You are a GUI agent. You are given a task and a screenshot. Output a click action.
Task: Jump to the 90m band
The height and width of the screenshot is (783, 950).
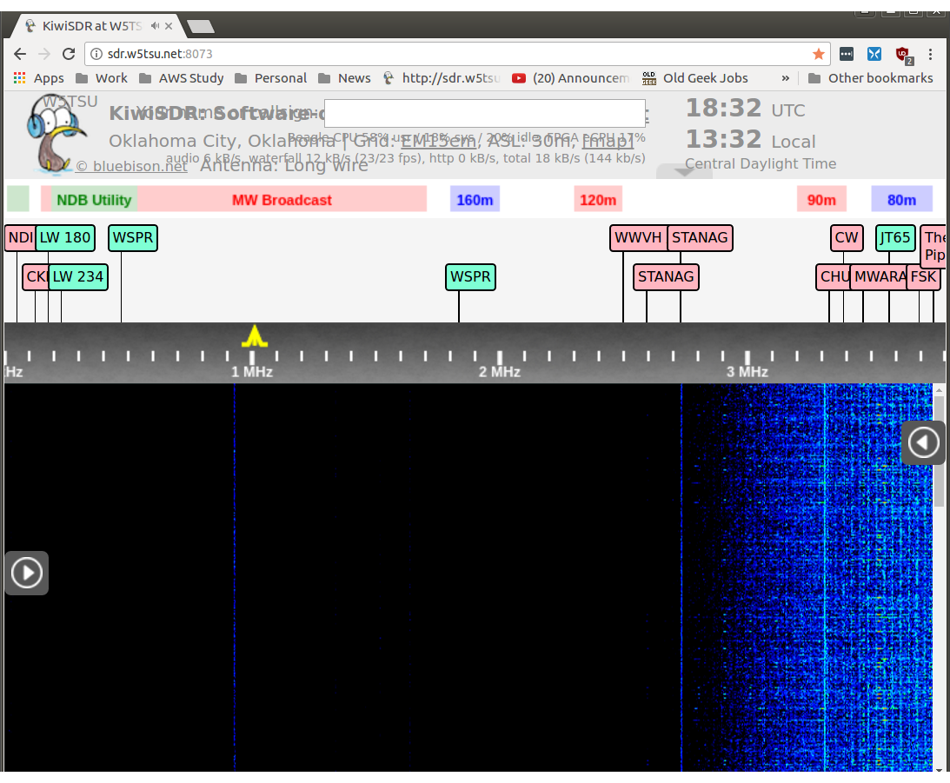point(821,200)
